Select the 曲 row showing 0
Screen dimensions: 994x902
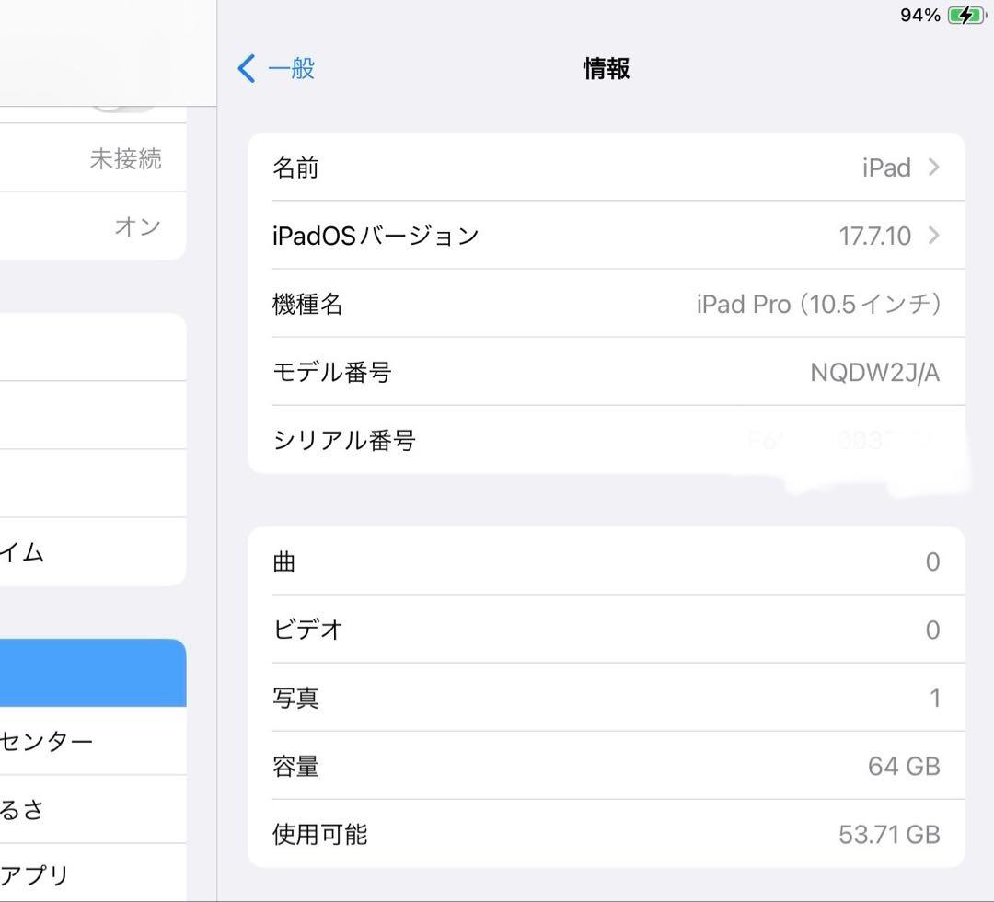point(607,561)
